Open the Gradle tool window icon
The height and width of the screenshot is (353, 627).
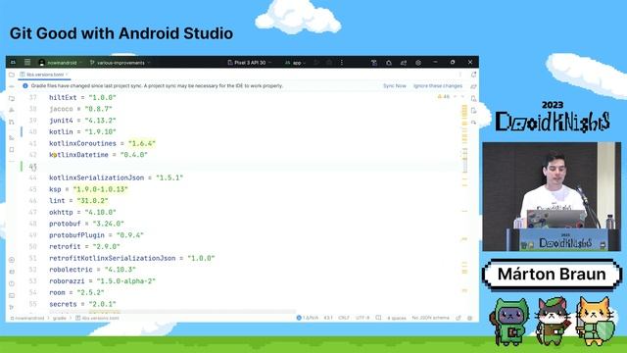(474, 86)
